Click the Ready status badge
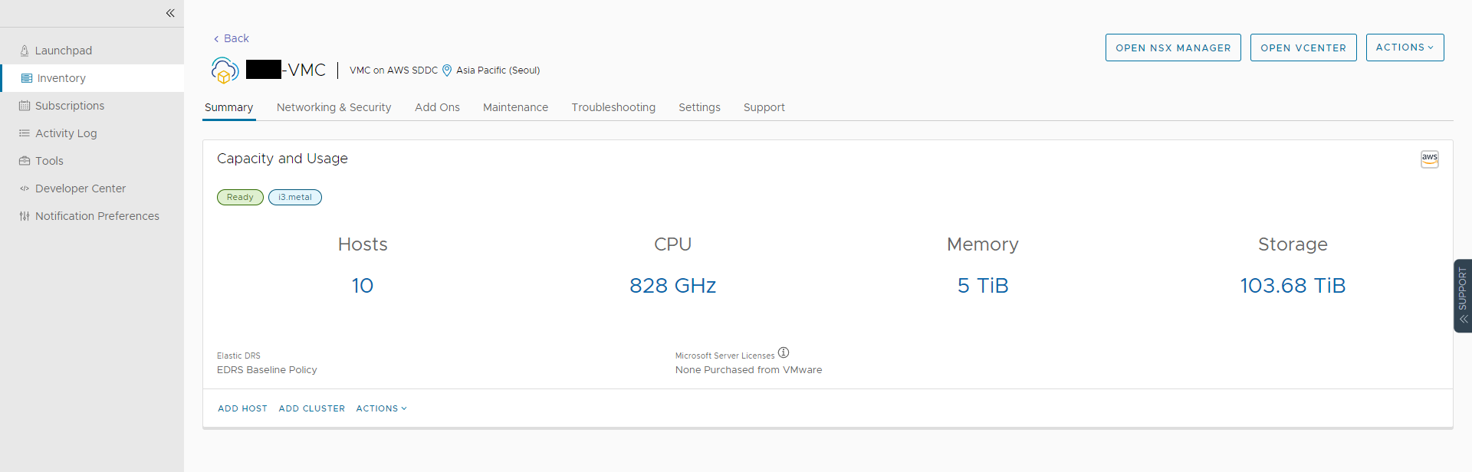This screenshot has height=472, width=1472. (x=240, y=198)
